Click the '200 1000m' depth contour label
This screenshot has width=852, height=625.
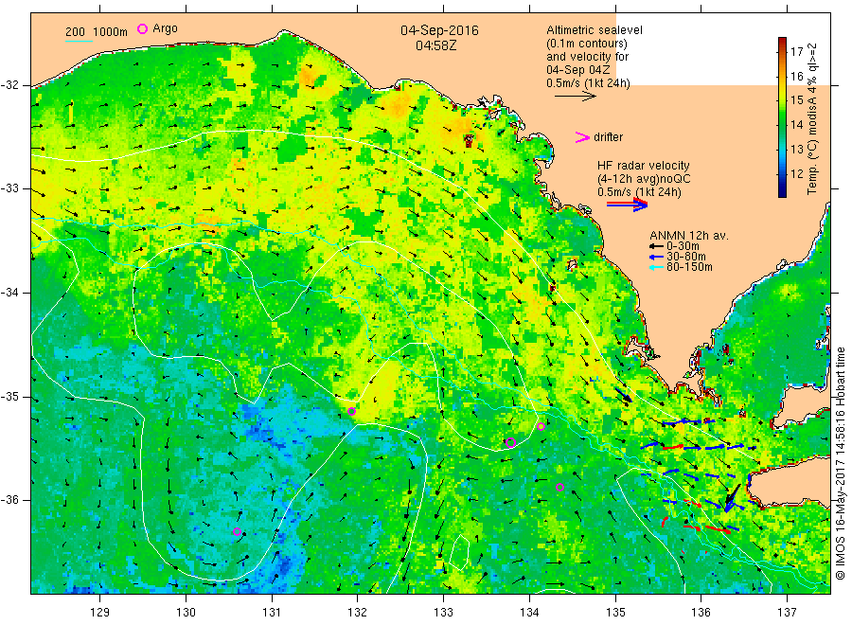[97, 32]
